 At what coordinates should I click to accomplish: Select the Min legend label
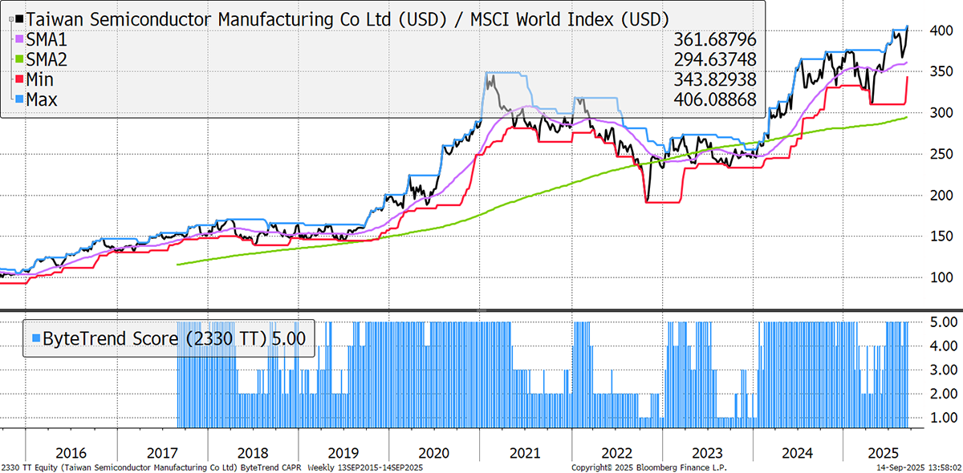tap(42, 80)
